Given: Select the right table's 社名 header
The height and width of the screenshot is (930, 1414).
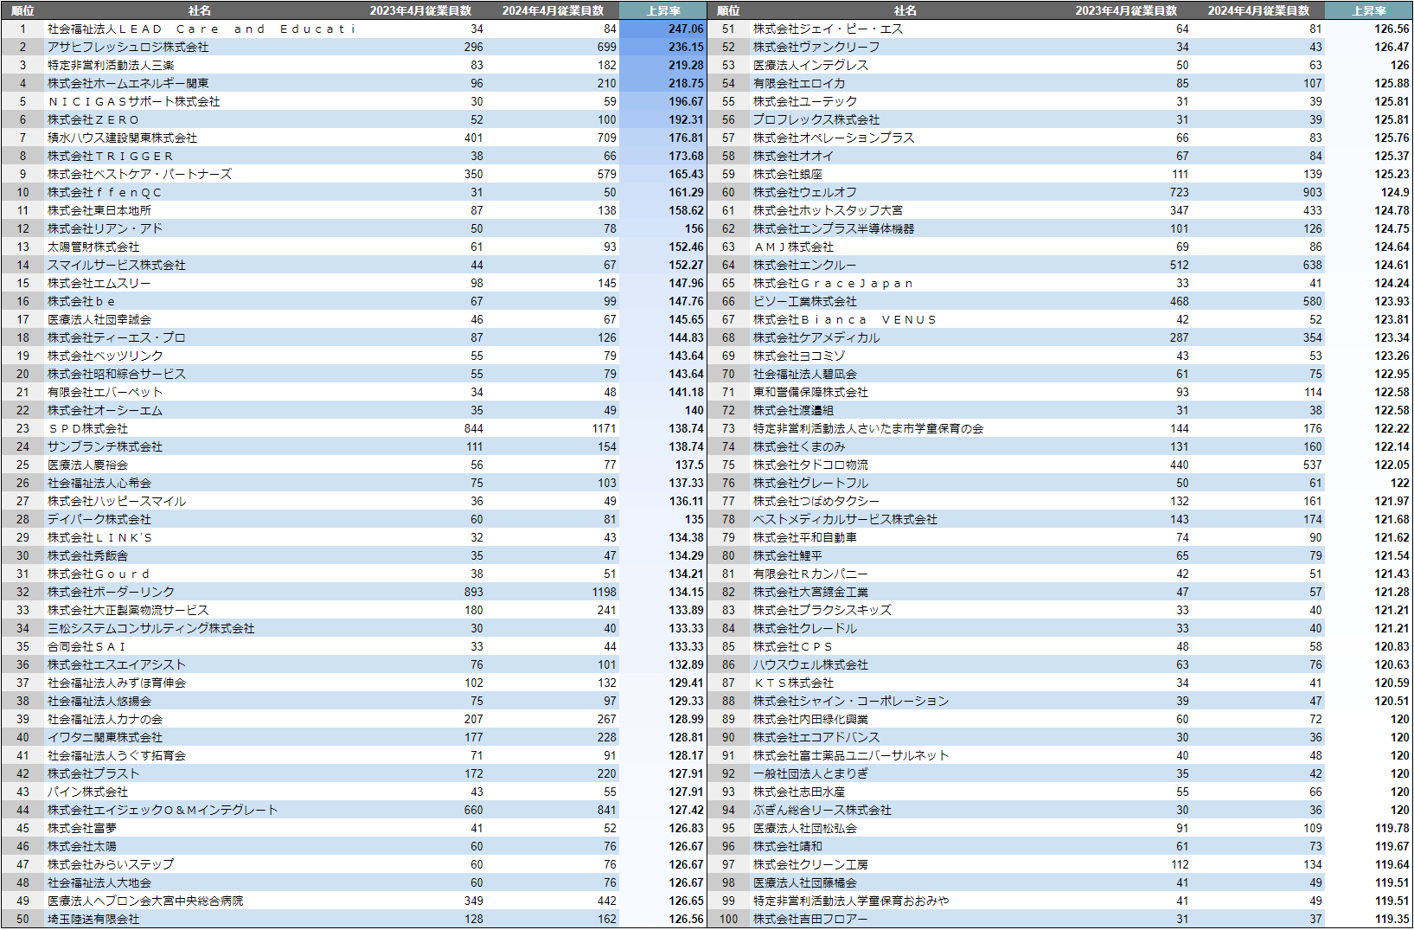Looking at the screenshot, I should (x=905, y=10).
